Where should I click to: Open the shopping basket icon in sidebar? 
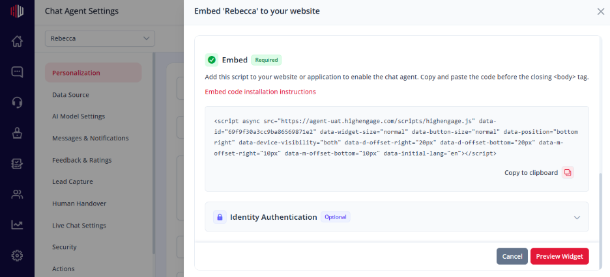tap(17, 133)
